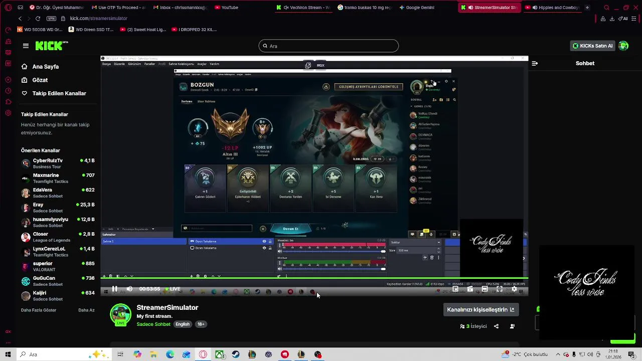Open Xbox app from taskbar

coord(219,354)
